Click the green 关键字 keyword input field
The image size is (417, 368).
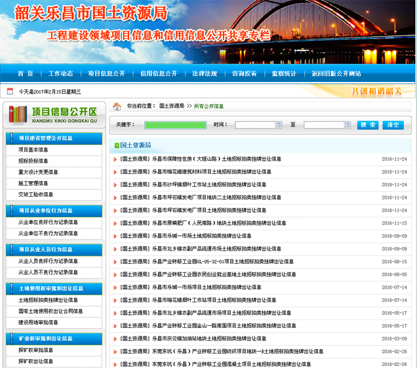[x=175, y=125]
